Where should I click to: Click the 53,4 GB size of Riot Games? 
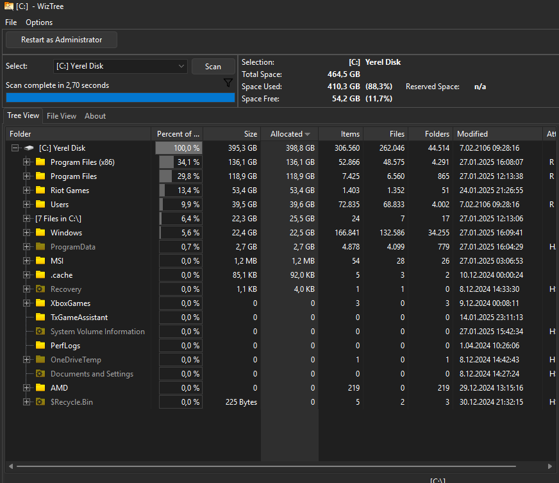(x=245, y=190)
